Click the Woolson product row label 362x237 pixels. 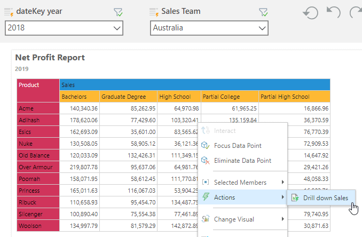pyautogui.click(x=38, y=226)
